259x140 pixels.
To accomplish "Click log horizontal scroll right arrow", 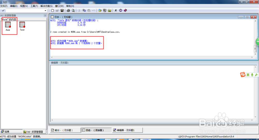I will point(252,57).
